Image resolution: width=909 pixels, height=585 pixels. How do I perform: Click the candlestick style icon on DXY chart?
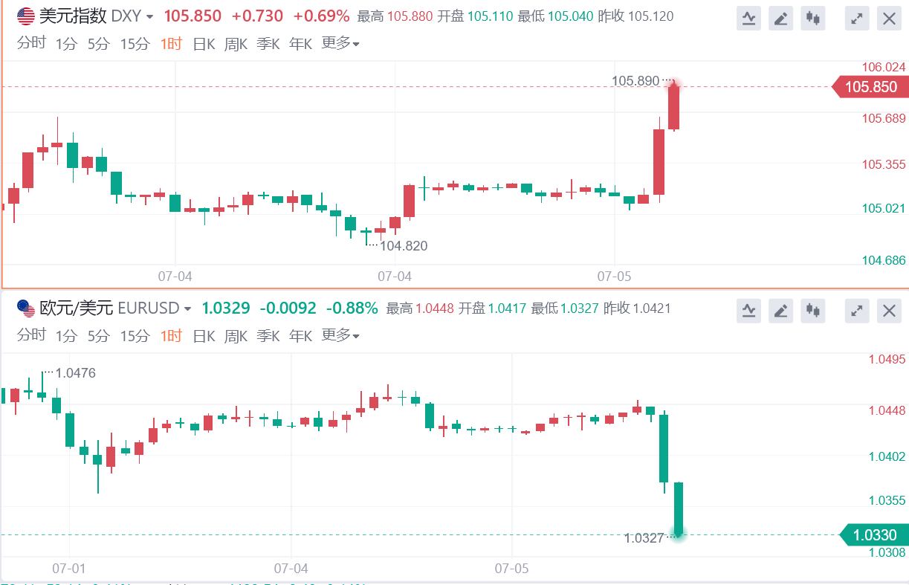(814, 19)
